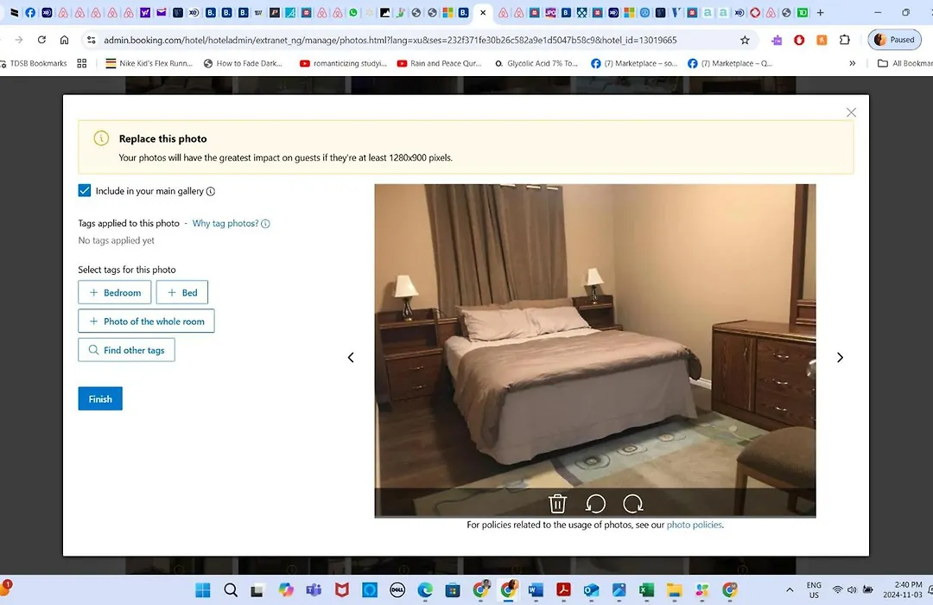
Task: Delete photo using the trash icon
Action: click(x=557, y=504)
